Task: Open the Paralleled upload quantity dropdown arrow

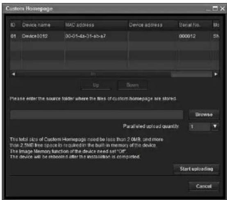Action: tap(215, 127)
